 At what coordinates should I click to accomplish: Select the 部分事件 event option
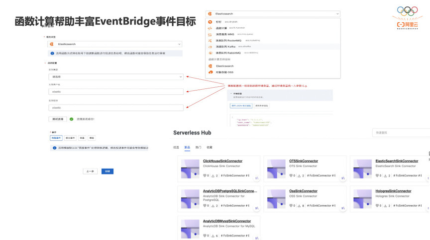click(70, 138)
